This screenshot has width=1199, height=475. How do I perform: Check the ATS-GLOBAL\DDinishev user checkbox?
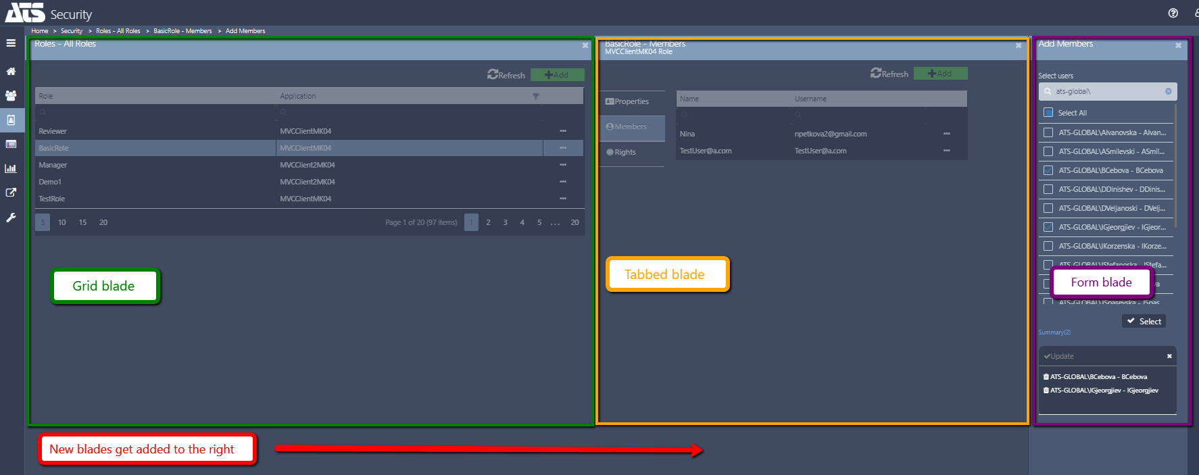click(x=1048, y=189)
